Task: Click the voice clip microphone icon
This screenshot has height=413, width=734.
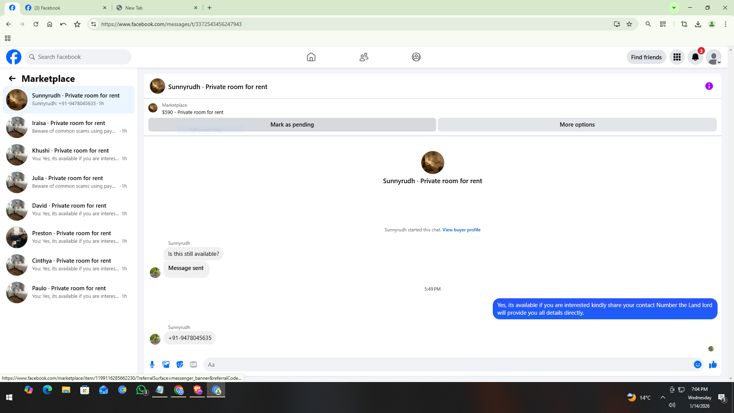Action: pyautogui.click(x=152, y=364)
